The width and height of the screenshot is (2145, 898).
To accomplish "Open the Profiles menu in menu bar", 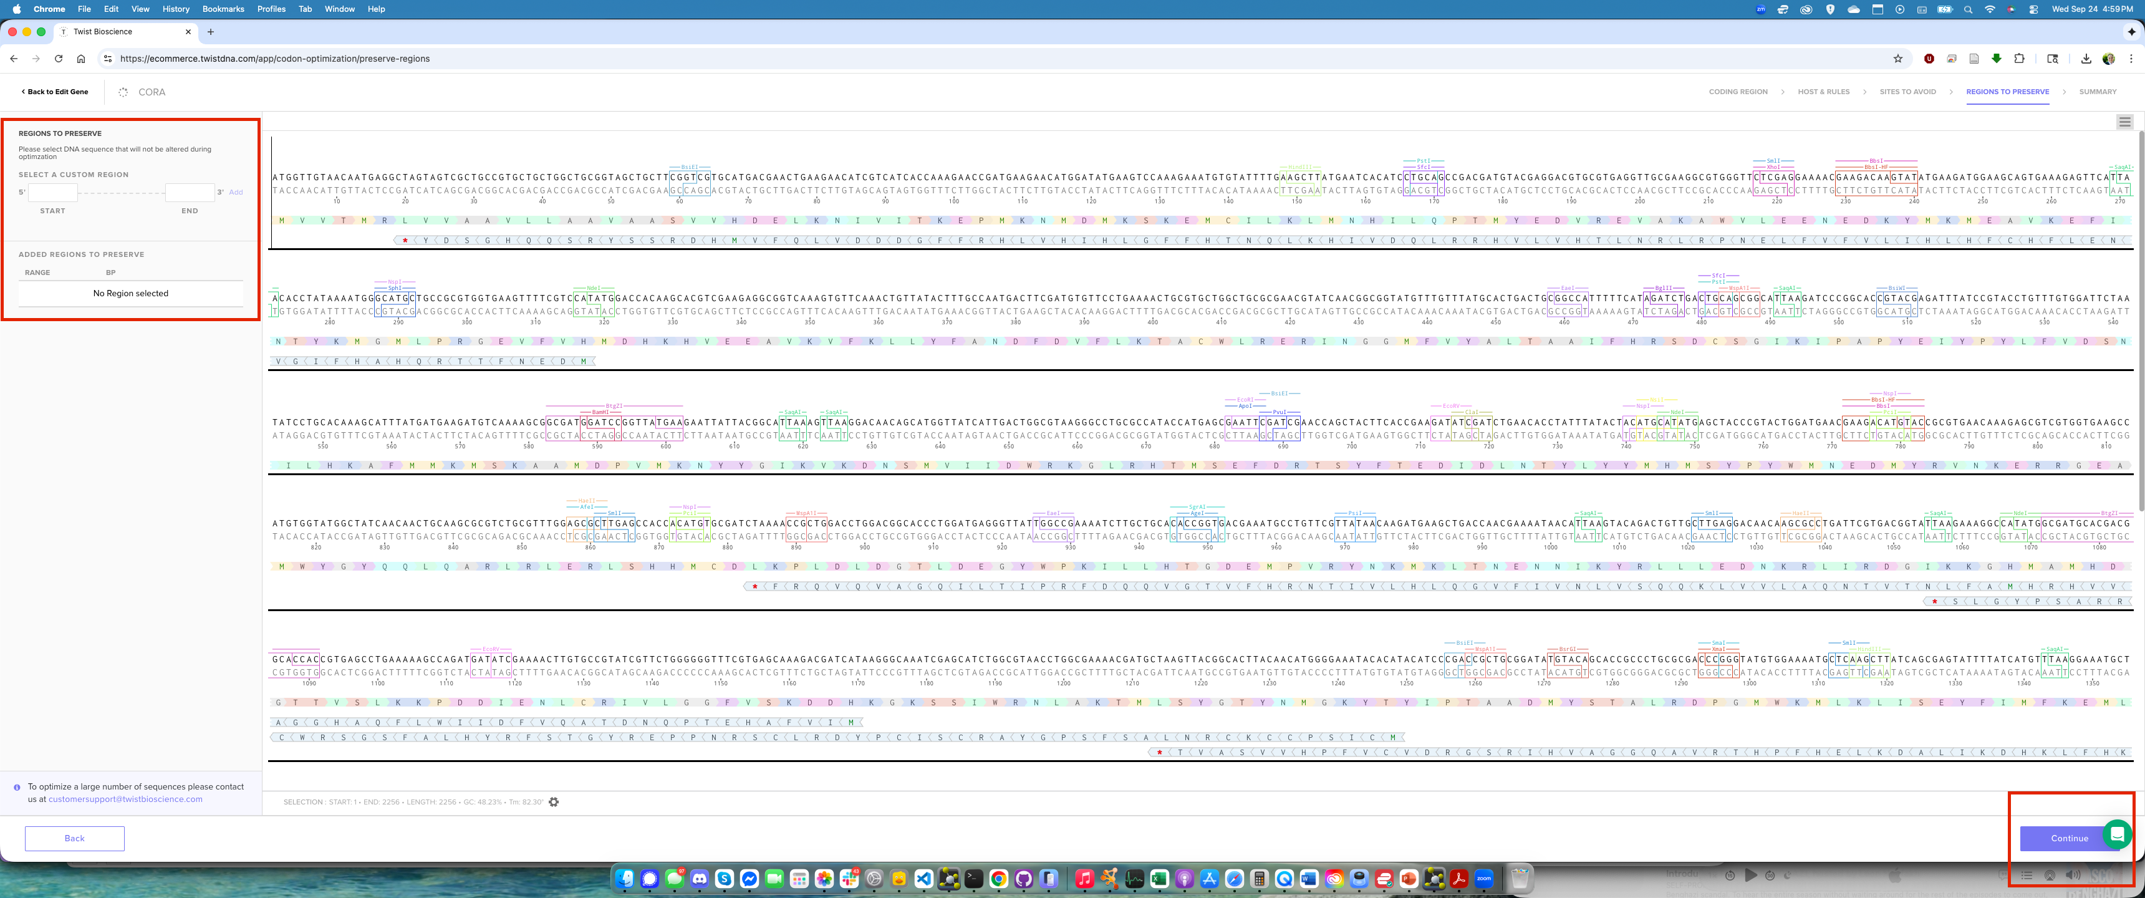I will [x=271, y=9].
